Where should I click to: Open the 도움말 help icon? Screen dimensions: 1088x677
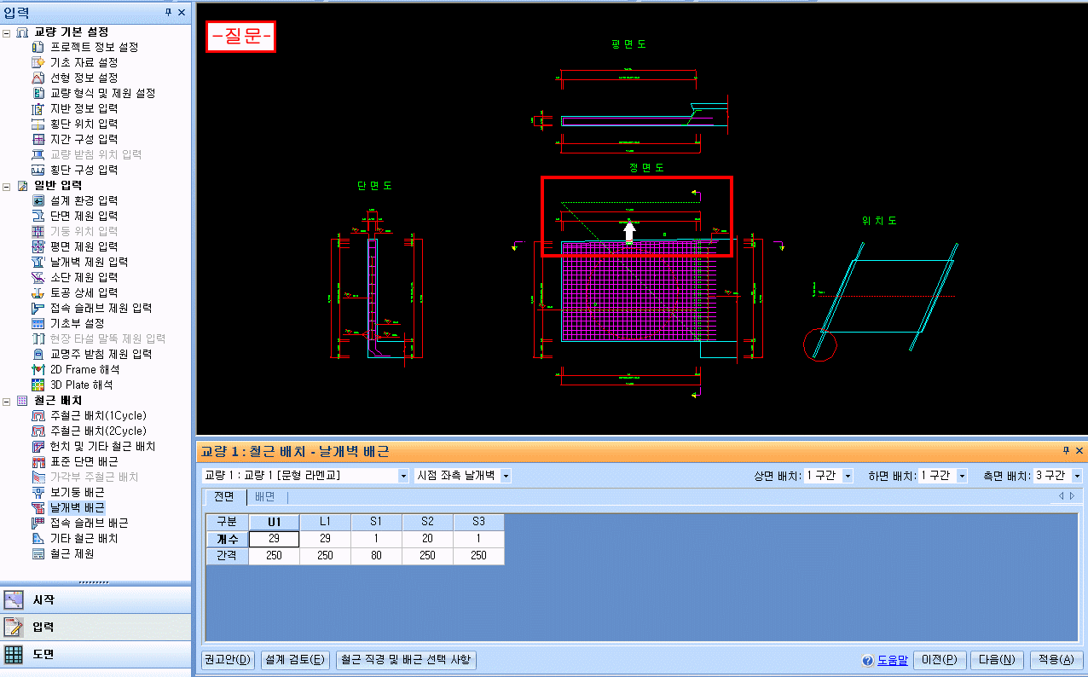(x=868, y=660)
